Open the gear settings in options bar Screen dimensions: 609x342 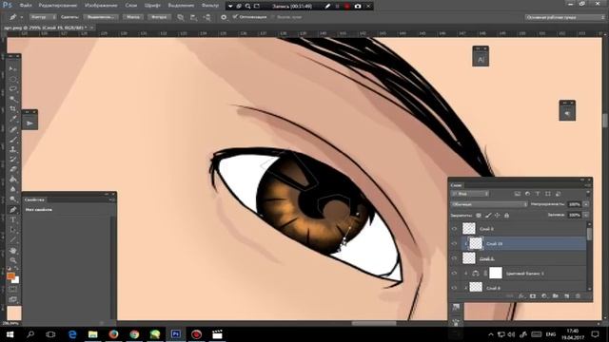pyautogui.click(x=224, y=17)
